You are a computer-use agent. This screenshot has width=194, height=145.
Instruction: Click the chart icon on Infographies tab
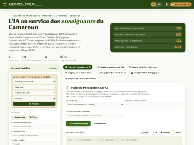click(98, 73)
